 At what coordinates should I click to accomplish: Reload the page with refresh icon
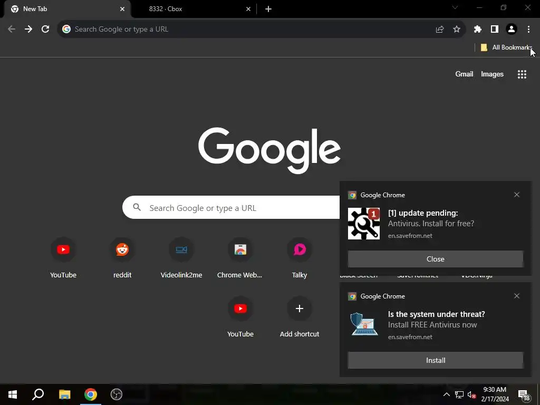45,30
